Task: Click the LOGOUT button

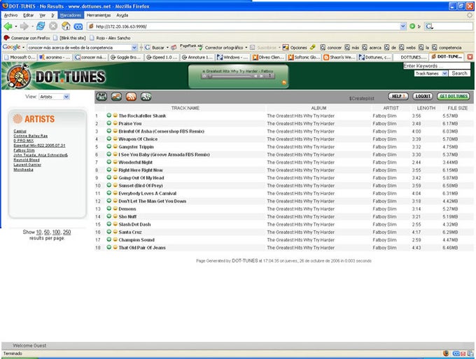Action: pos(423,96)
